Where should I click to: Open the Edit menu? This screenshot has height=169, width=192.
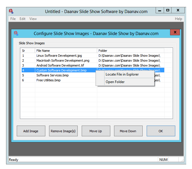[23, 19]
